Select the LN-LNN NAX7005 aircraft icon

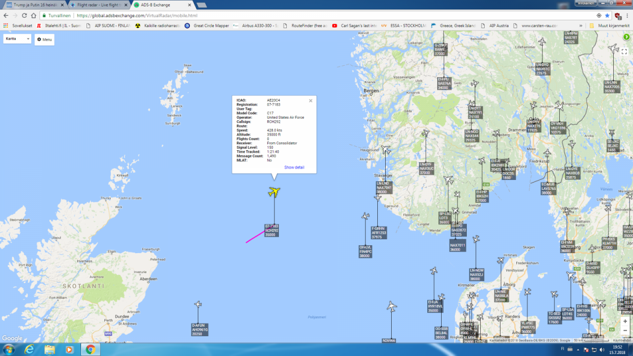614,48
